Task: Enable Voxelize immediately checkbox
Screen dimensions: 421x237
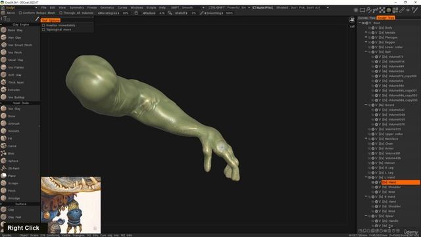Action: (43, 25)
